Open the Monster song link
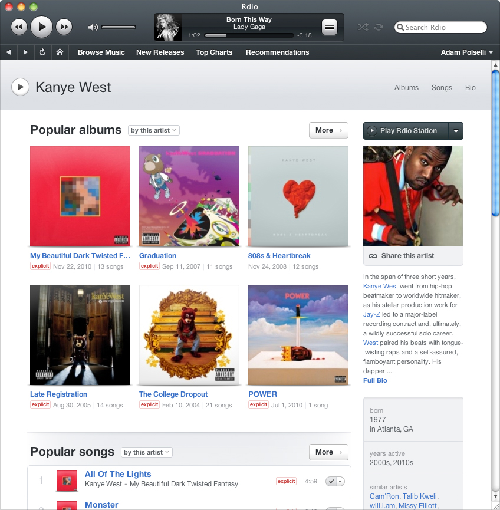The height and width of the screenshot is (510, 500). pyautogui.click(x=101, y=505)
